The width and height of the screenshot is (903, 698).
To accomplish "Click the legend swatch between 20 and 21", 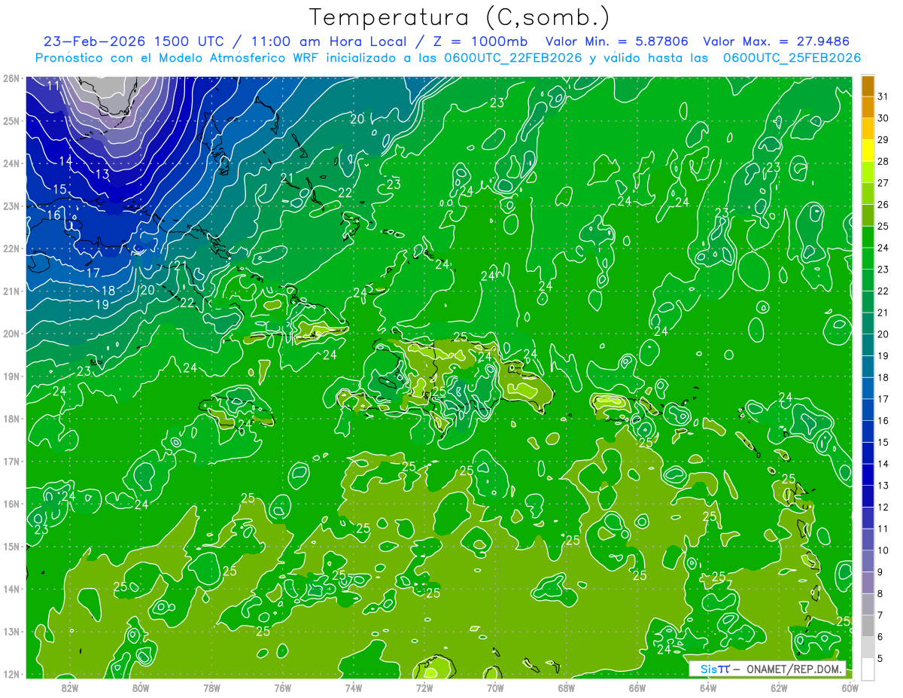I will click(868, 324).
